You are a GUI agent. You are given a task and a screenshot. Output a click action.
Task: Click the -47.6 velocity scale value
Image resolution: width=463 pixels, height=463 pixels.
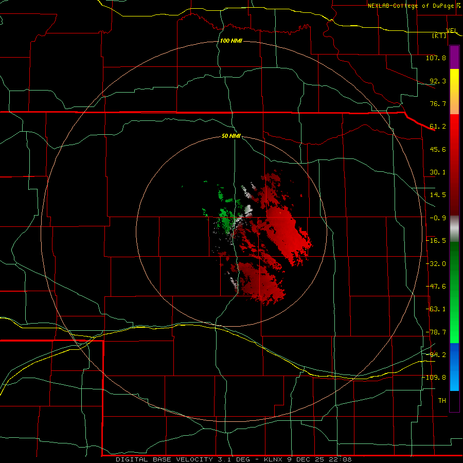coord(436,287)
